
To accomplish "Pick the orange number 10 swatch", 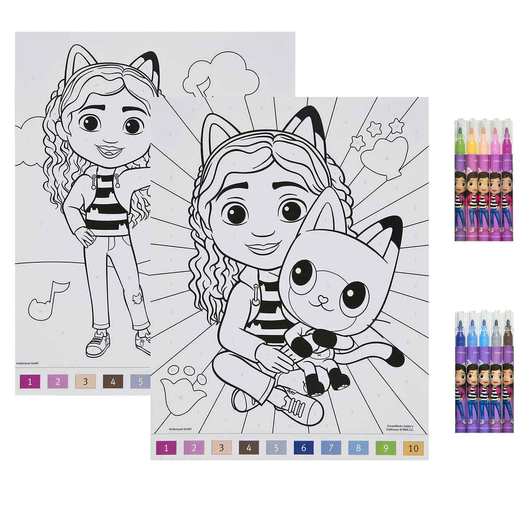I will tap(413, 448).
